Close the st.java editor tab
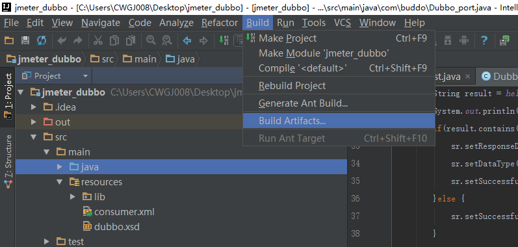The width and height of the screenshot is (518, 247). (x=467, y=77)
